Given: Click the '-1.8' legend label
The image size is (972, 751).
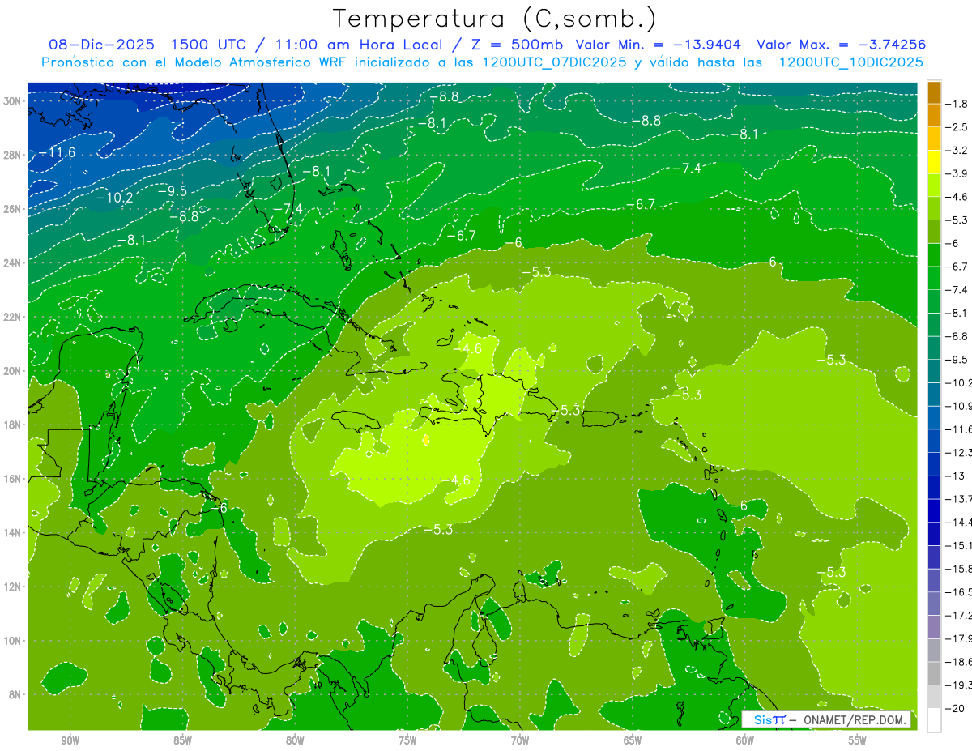Looking at the screenshot, I should click(x=957, y=104).
